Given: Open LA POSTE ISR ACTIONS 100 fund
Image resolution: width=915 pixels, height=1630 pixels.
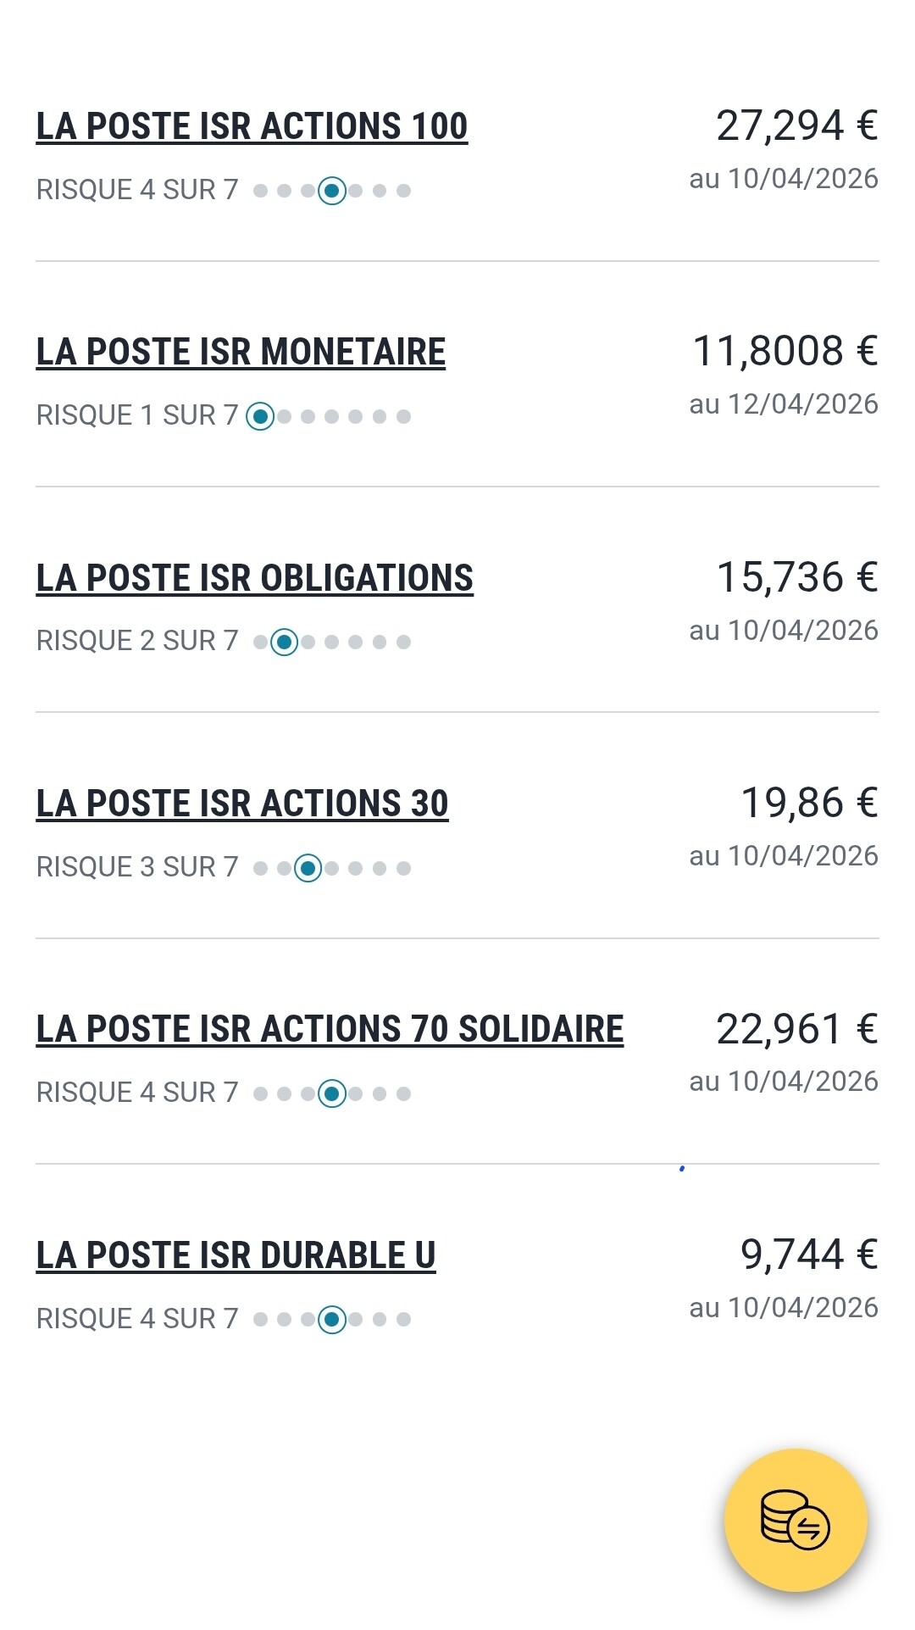Looking at the screenshot, I should (x=252, y=126).
